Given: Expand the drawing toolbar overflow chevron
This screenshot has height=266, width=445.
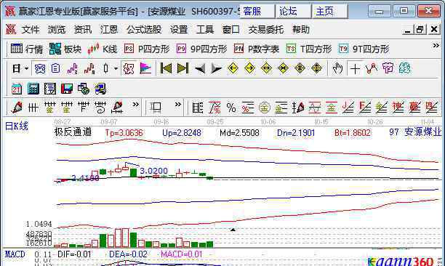Looking at the screenshot, I should [x=136, y=105].
